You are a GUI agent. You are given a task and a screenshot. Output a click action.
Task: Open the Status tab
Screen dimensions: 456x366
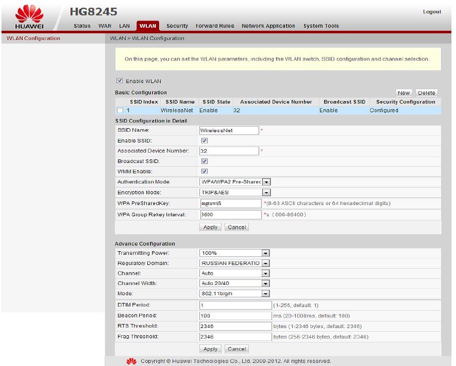coord(82,26)
